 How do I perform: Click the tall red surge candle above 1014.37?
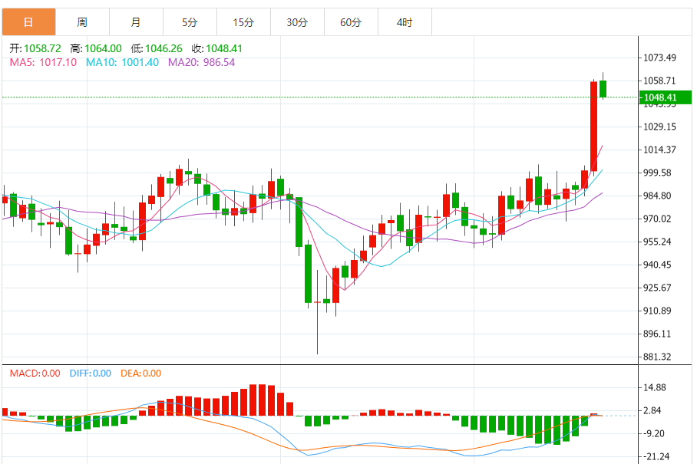coord(594,127)
